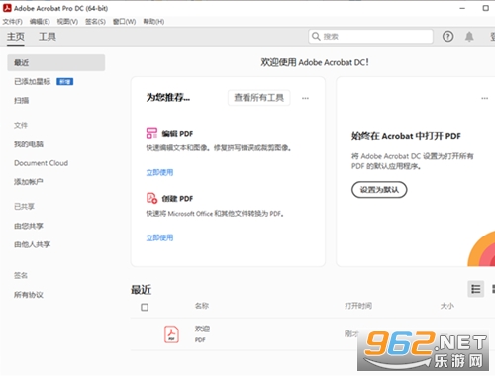This screenshot has height=377, width=495.
Task: Click the 编辑 PDF tool icon
Action: (x=151, y=133)
